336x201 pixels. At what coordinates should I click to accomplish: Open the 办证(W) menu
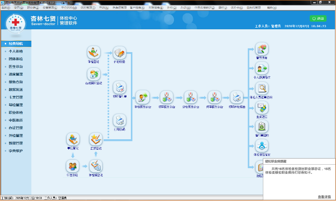(x=185, y=8)
